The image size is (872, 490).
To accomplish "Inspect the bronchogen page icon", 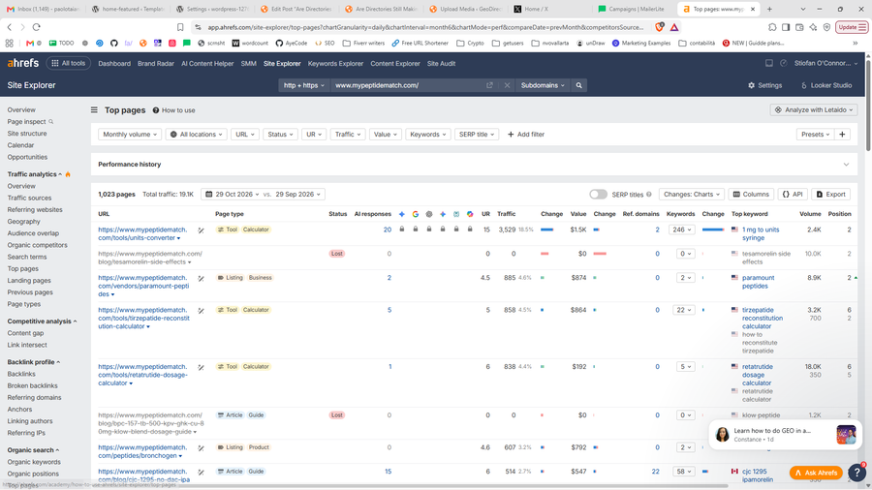I will click(x=201, y=448).
